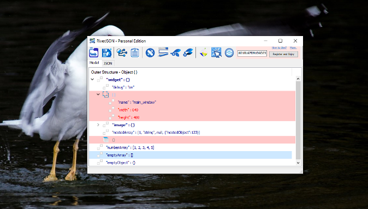Screen dimensions: 368x209
Task: Click the blue linked-squares icon on the pink array row
Action: coord(105,94)
